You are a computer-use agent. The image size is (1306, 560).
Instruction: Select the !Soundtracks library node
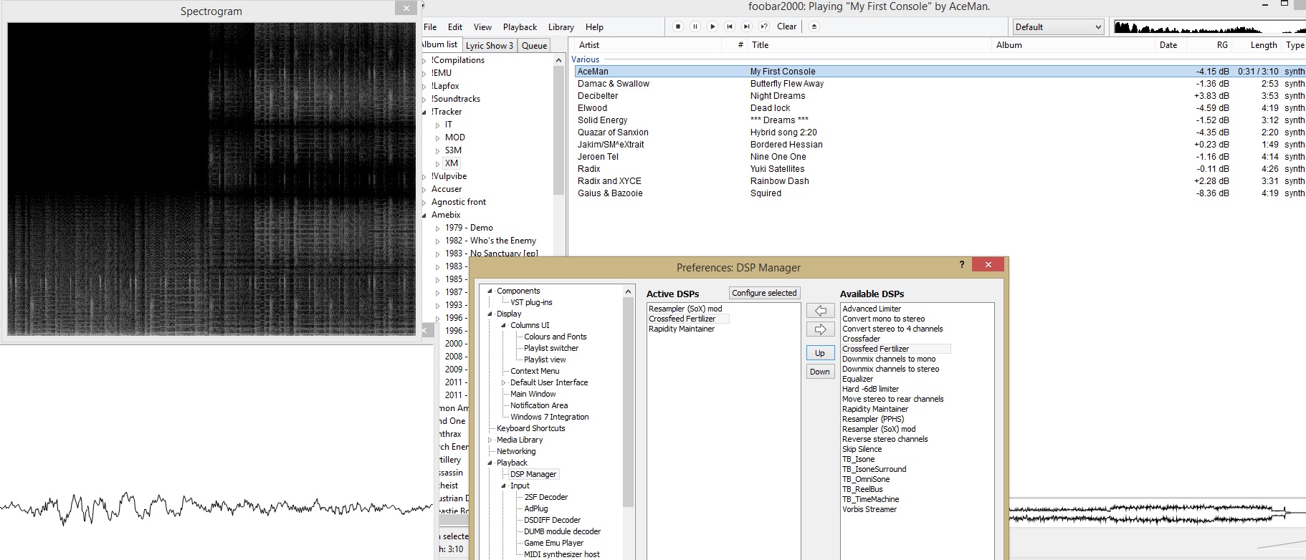click(456, 99)
